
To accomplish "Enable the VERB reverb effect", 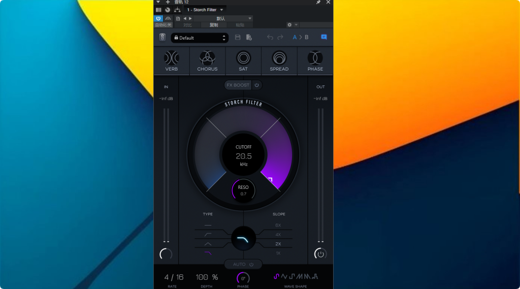I will (172, 61).
